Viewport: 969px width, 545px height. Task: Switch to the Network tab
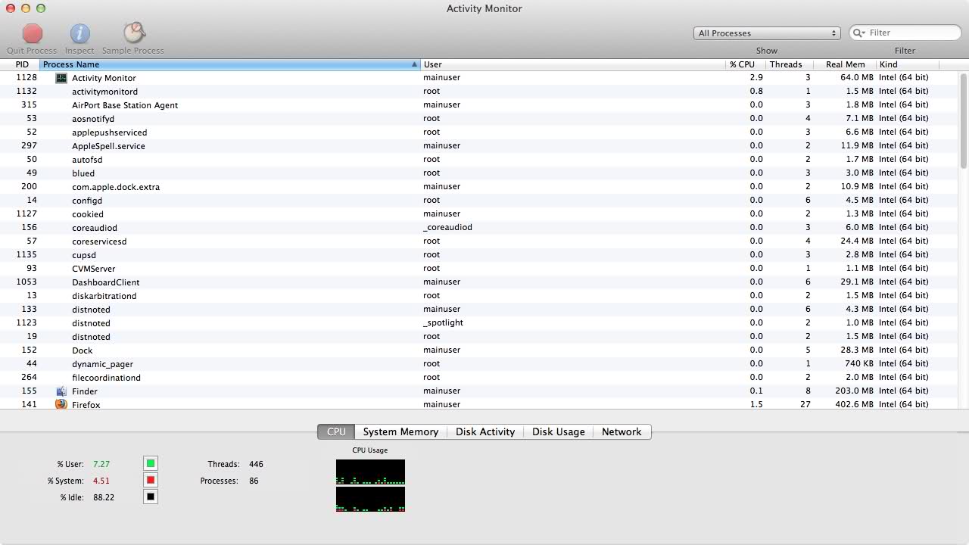(x=622, y=431)
